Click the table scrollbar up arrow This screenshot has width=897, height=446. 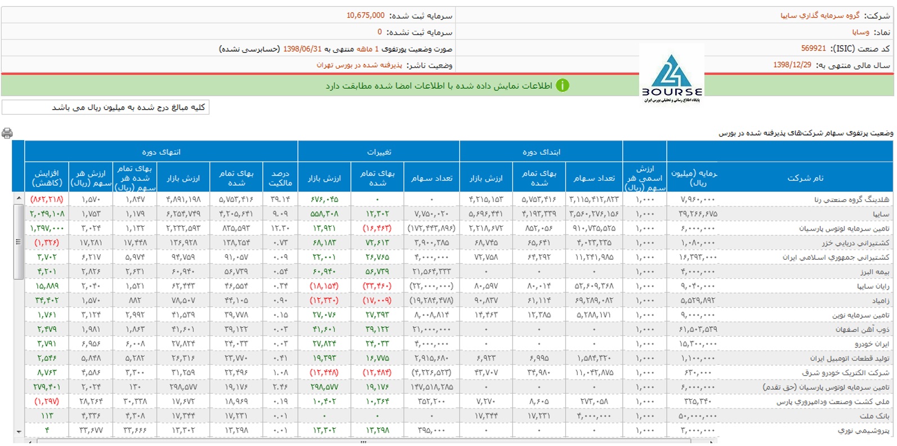[x=18, y=198]
